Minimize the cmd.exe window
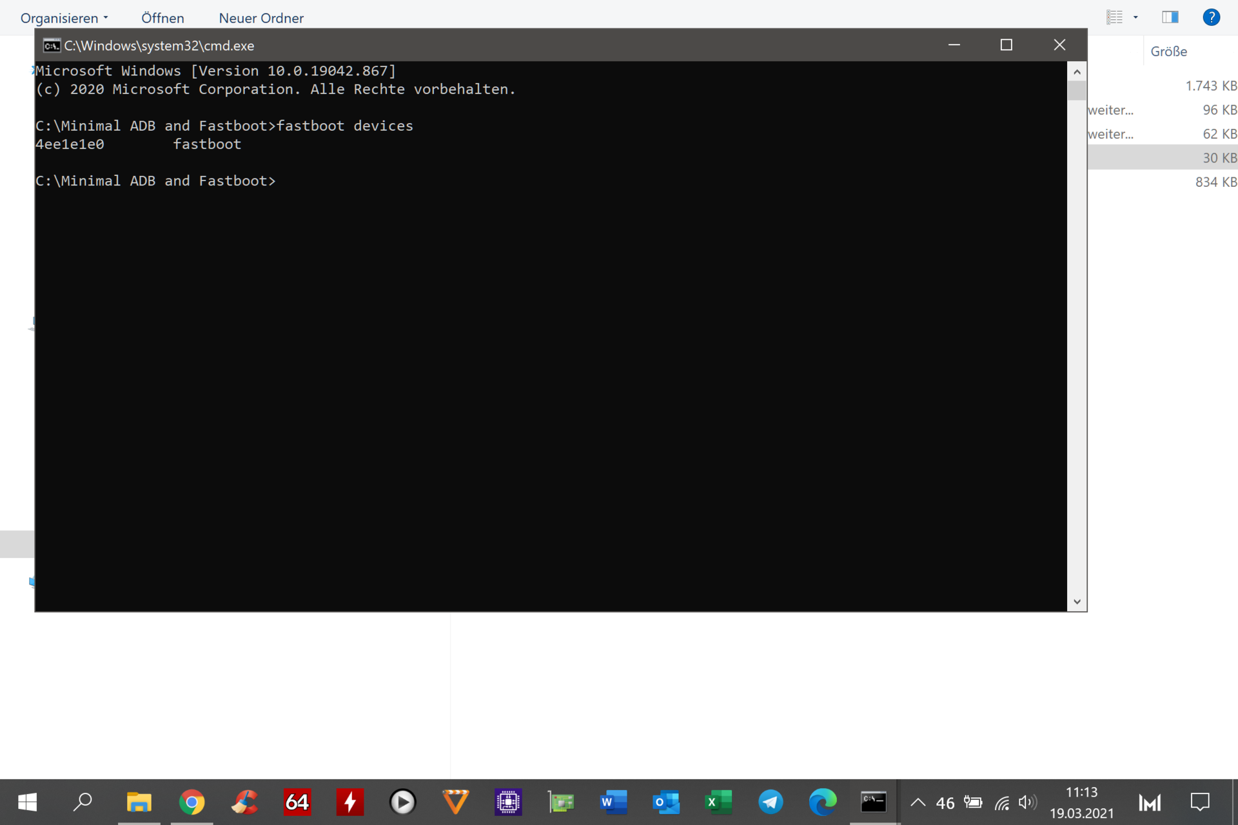This screenshot has height=825, width=1238. coord(954,45)
